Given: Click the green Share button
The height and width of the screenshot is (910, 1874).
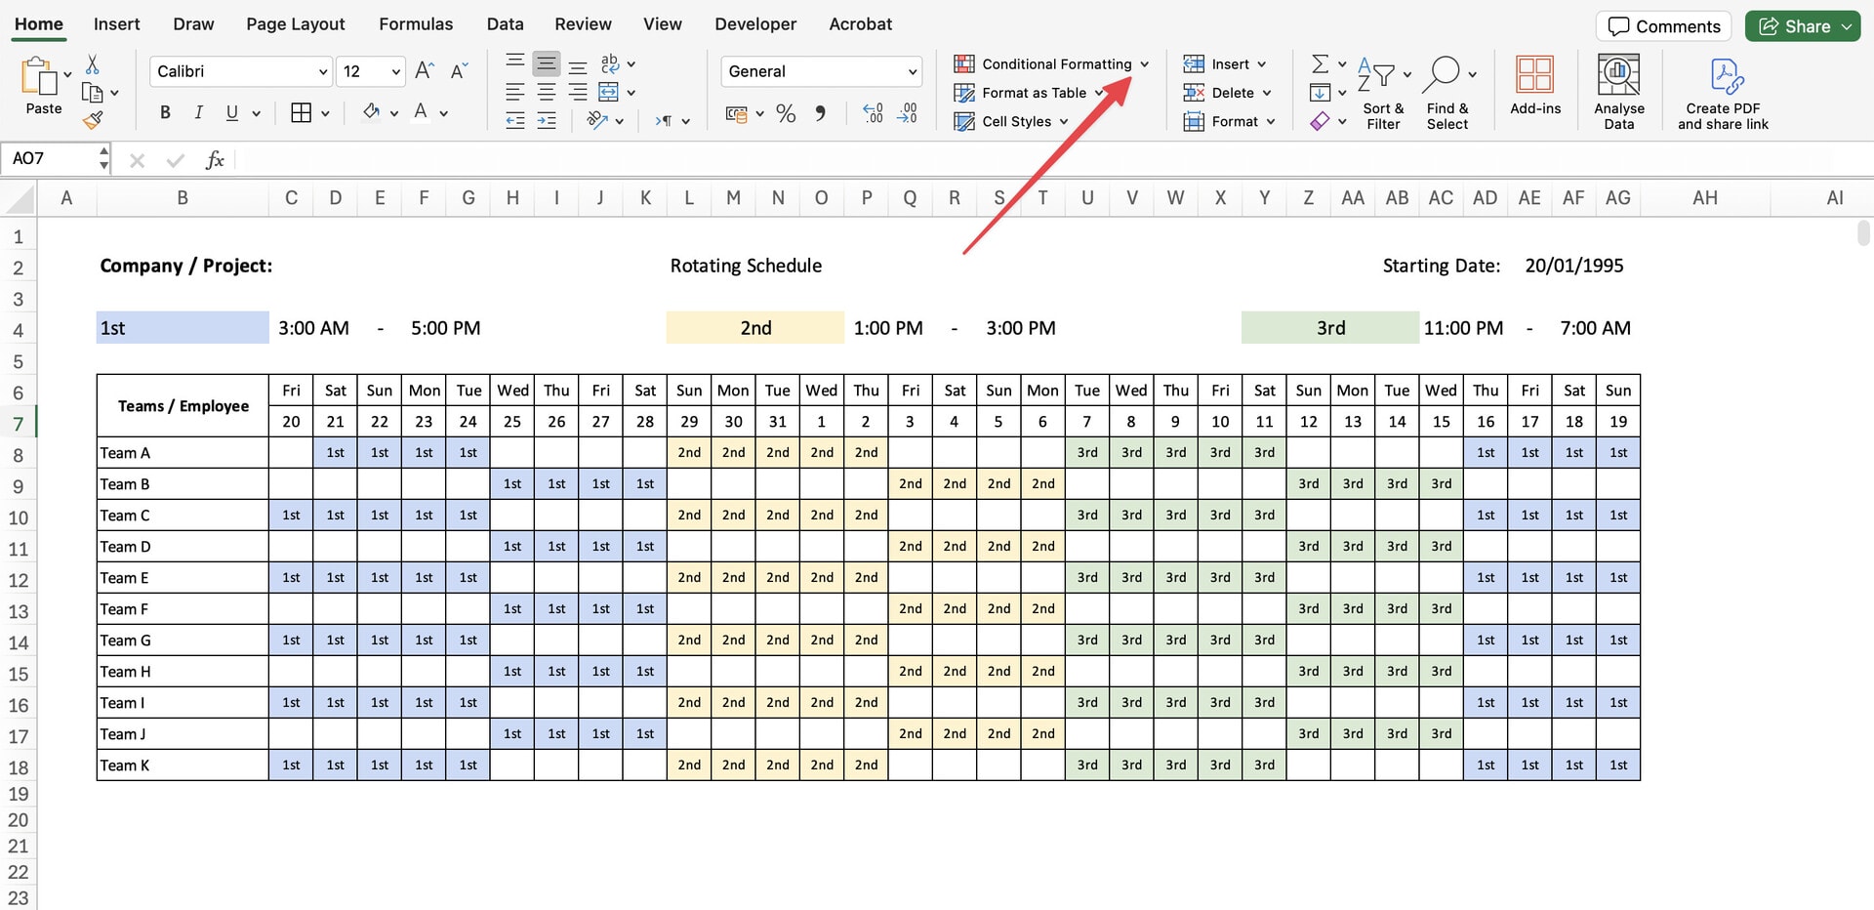Looking at the screenshot, I should (x=1802, y=25).
